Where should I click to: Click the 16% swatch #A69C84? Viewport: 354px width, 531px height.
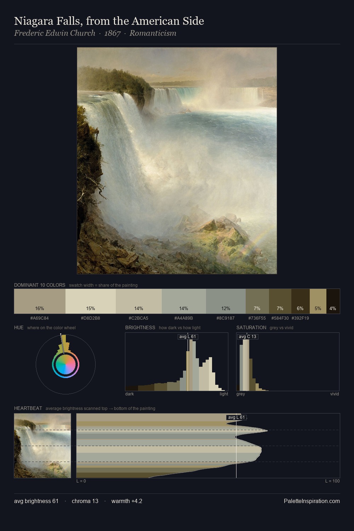40,301
